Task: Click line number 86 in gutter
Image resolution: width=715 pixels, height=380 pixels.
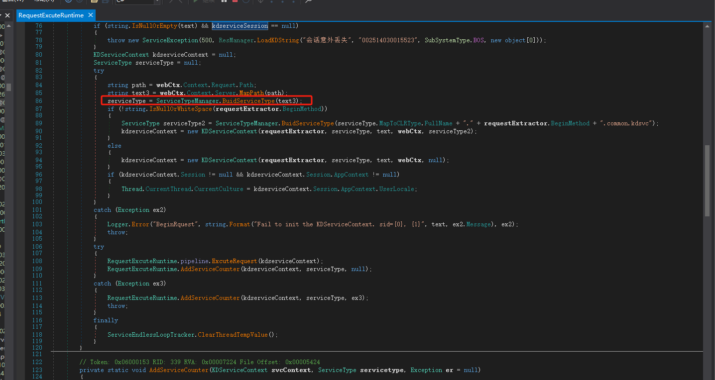Action: (x=39, y=101)
